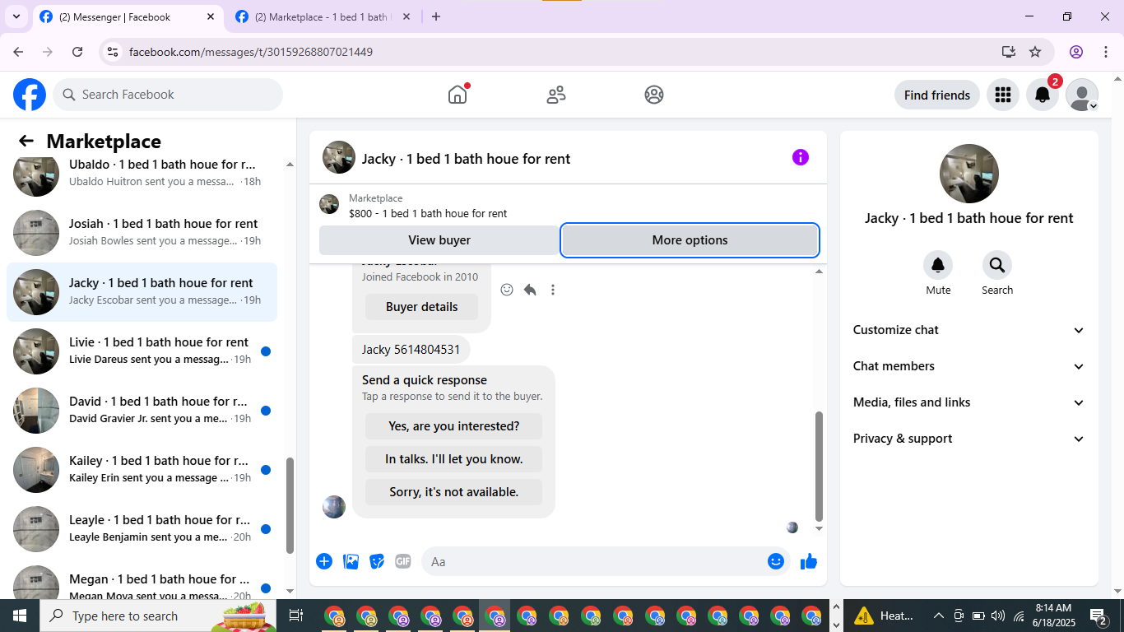Open Leayle's conversation
Screen dimensions: 1124x632
[x=142, y=529]
